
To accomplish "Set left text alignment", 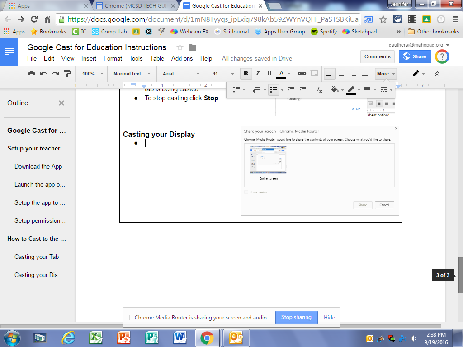I will (x=330, y=74).
